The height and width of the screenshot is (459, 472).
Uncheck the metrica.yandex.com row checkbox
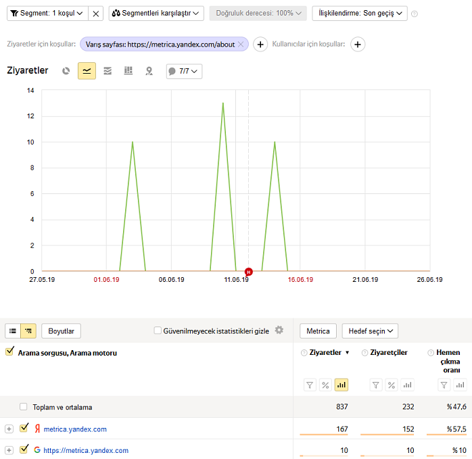pyautogui.click(x=24, y=428)
